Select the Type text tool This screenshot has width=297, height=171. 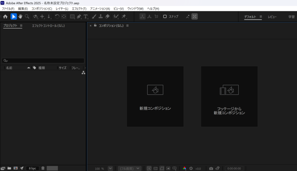[86, 17]
